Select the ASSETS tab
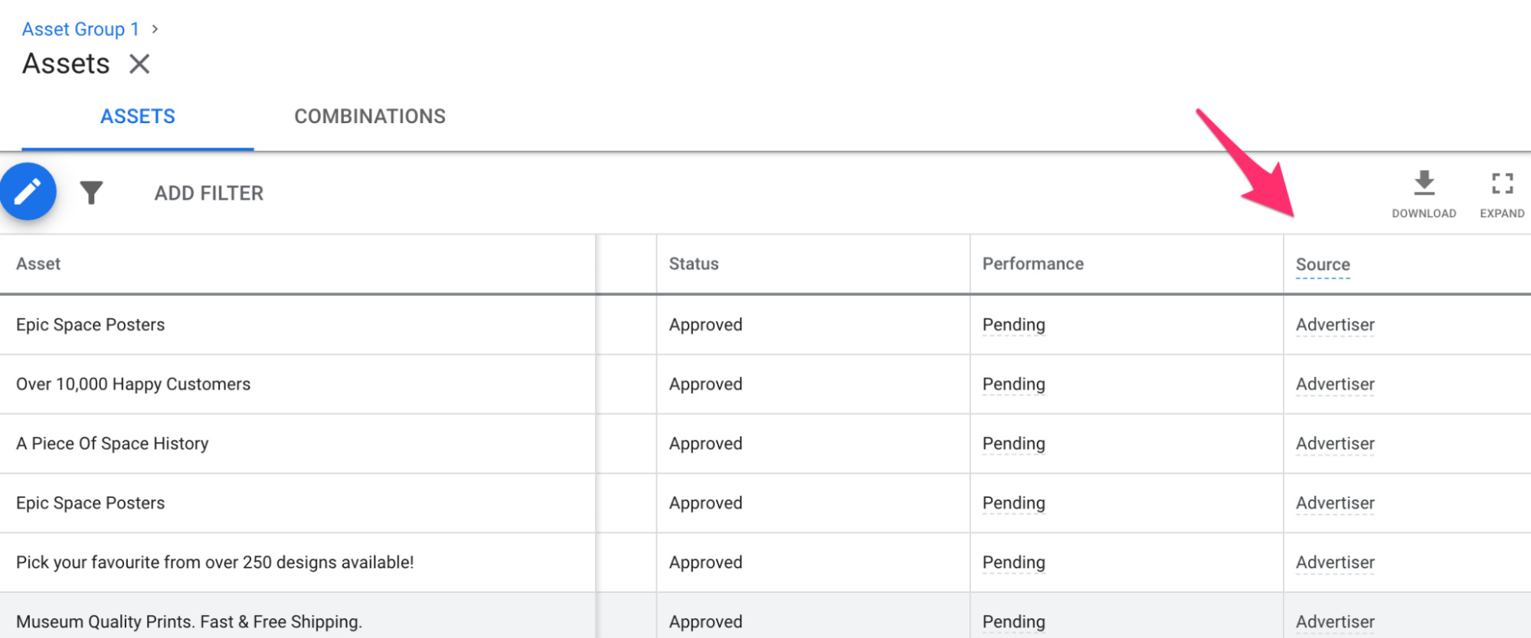This screenshot has width=1531, height=638. point(138,116)
